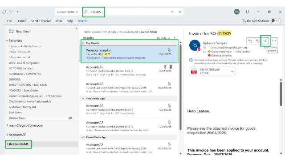The height and width of the screenshot is (160, 285).
Task: Open the notifications bell
Action: click(248, 12)
